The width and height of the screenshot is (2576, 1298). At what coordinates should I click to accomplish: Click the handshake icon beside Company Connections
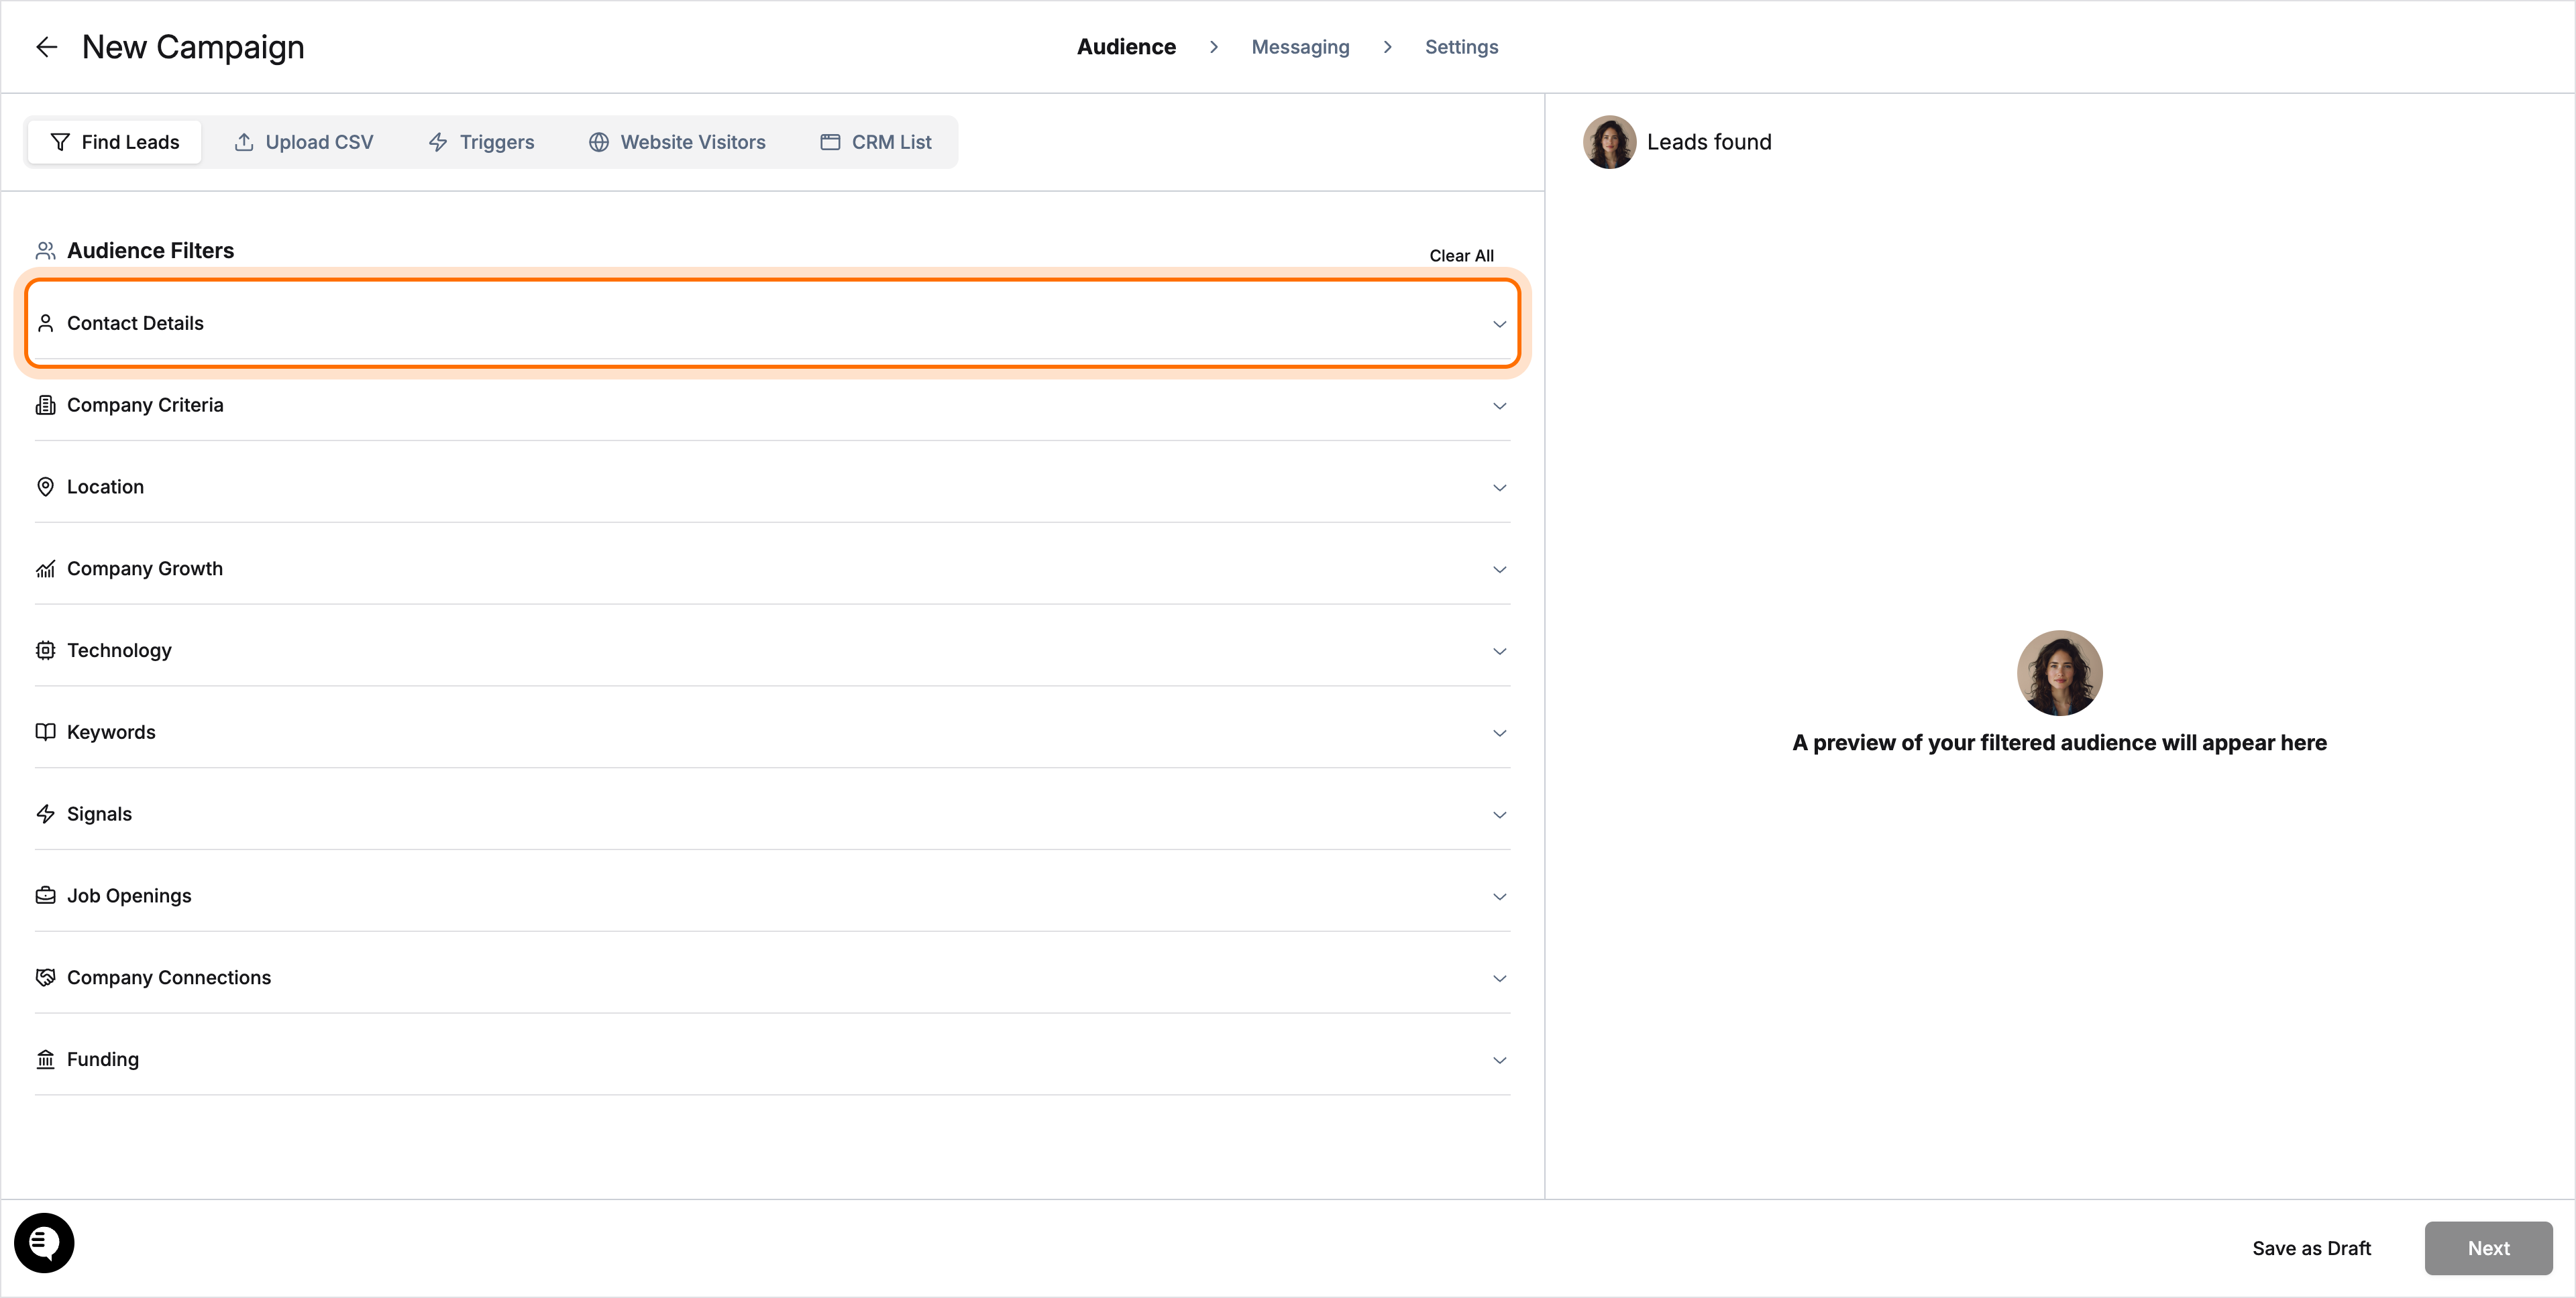45,978
